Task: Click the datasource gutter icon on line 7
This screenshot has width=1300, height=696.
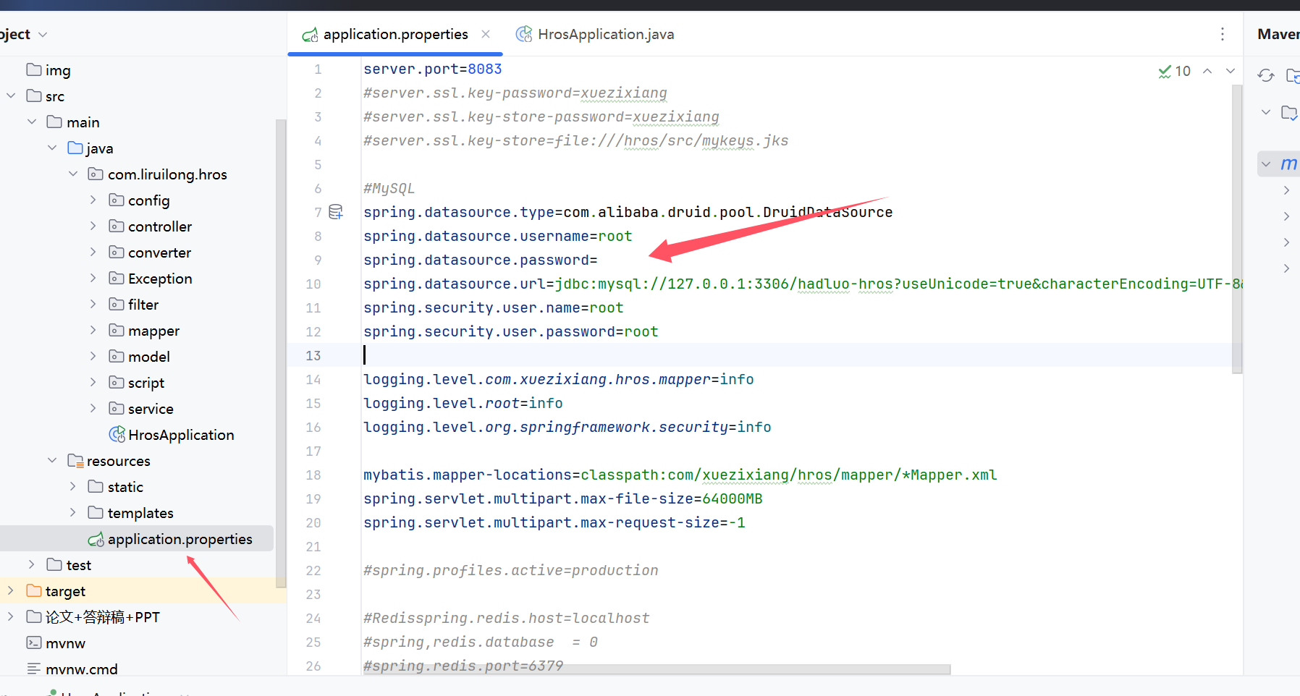Action: tap(336, 212)
